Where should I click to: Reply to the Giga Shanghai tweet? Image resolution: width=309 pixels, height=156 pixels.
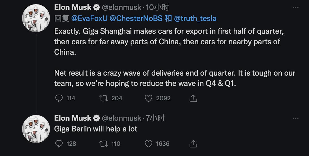[x=59, y=98]
